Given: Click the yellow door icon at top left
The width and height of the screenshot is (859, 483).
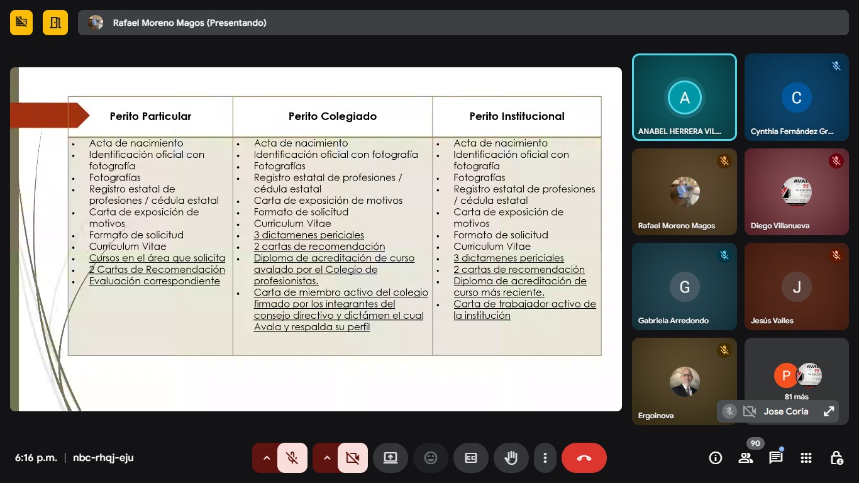Looking at the screenshot, I should coord(55,23).
